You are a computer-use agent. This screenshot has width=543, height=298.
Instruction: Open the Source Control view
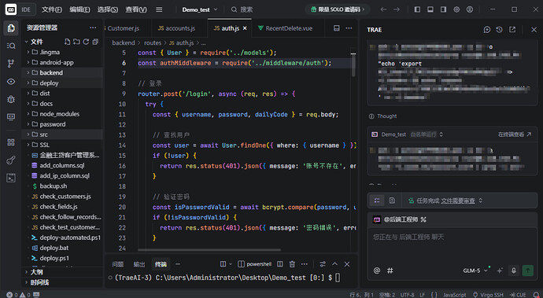coord(11,64)
